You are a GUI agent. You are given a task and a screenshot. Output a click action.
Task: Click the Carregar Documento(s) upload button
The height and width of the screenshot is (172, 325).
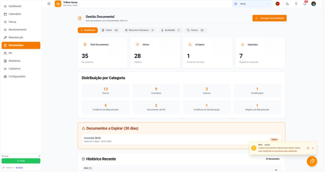point(269,18)
